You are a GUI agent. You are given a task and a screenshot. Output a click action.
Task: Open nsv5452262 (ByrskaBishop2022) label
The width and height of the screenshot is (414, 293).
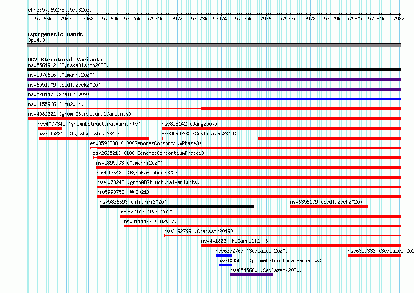[79, 133]
